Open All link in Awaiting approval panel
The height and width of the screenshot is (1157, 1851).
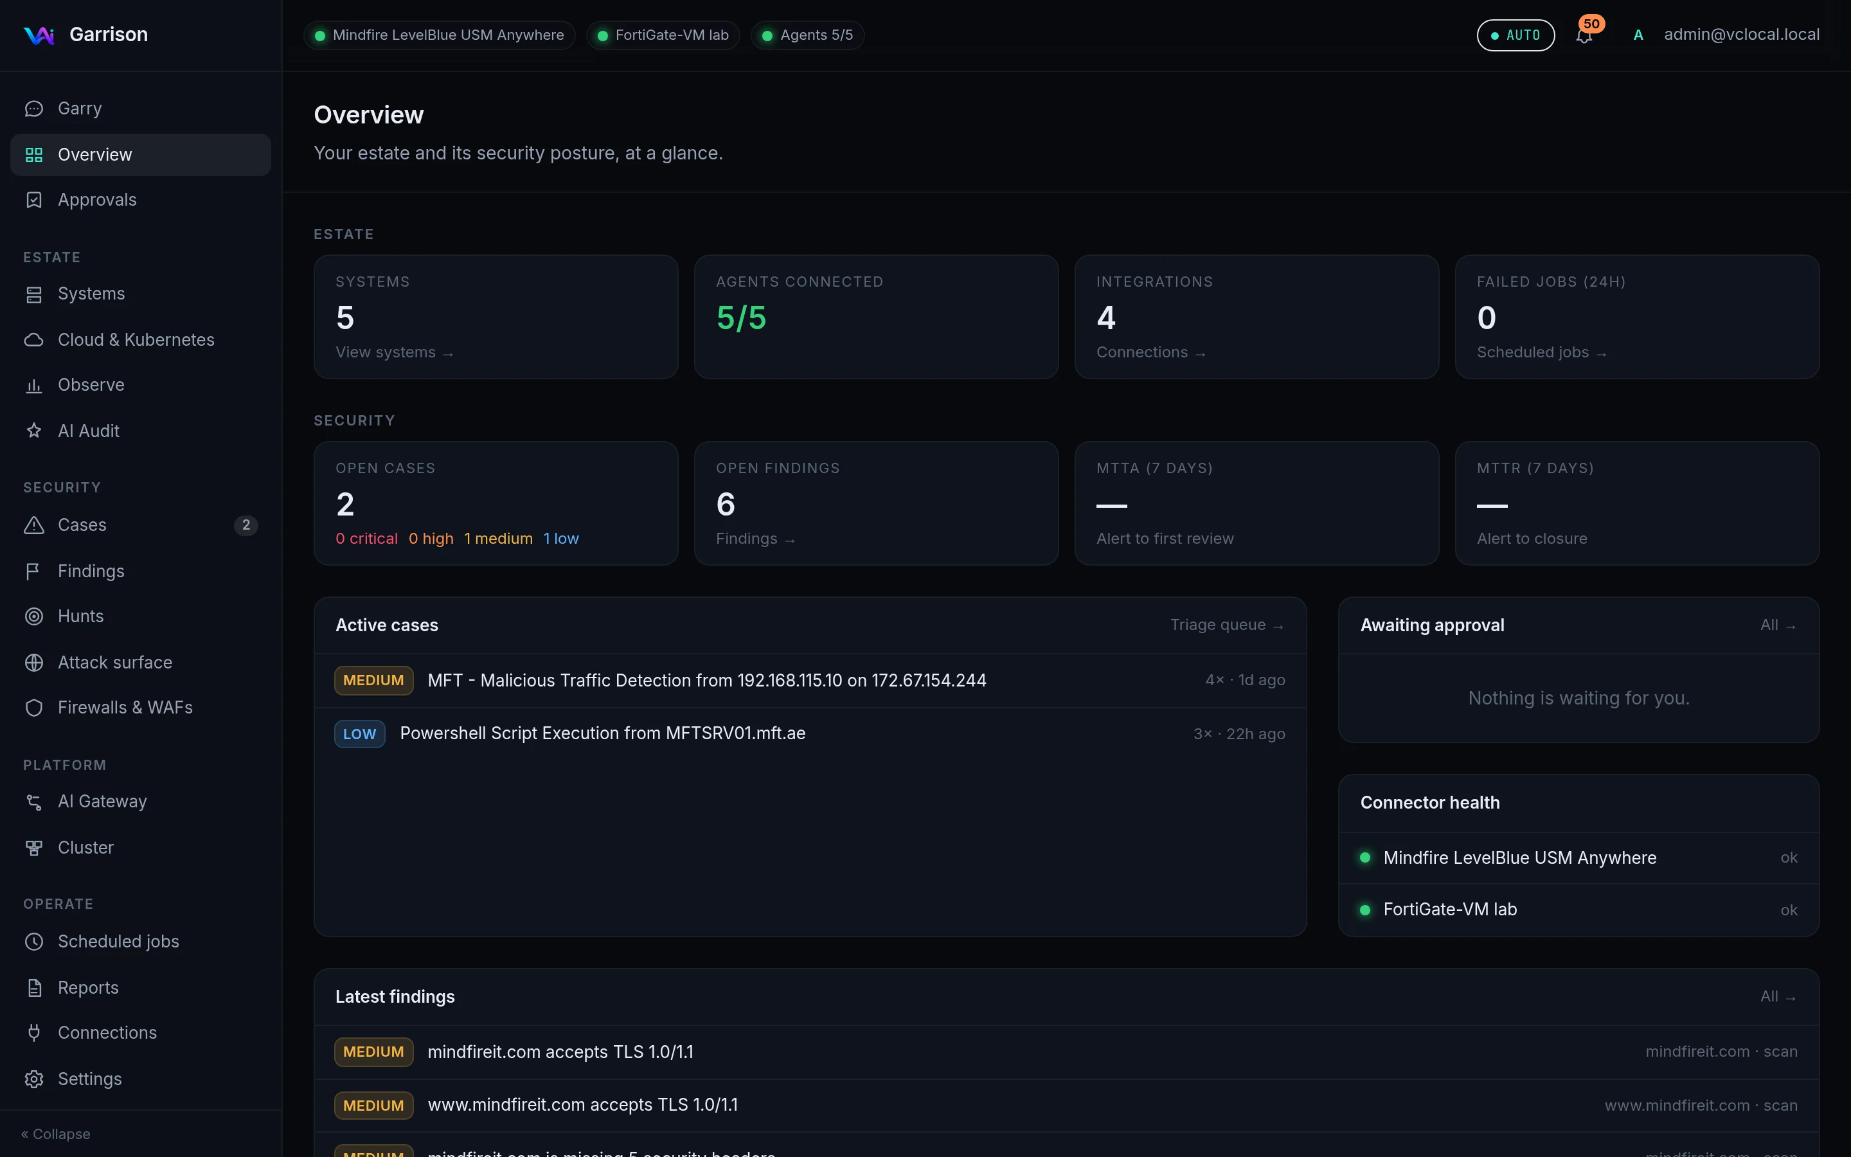(1778, 625)
